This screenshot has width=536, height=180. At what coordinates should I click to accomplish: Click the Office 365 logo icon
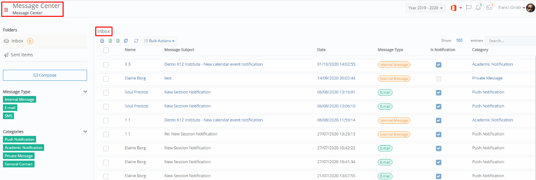coord(453,8)
